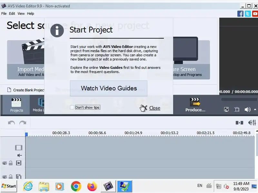The height and width of the screenshot is (193, 258).
Task: Click the video overlay track icon
Action: click(x=19, y=176)
